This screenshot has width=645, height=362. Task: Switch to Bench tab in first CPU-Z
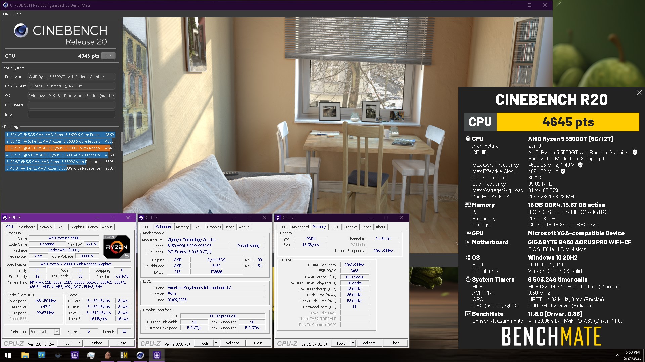(93, 227)
